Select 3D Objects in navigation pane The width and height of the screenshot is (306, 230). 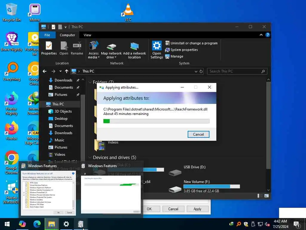pos(63,111)
